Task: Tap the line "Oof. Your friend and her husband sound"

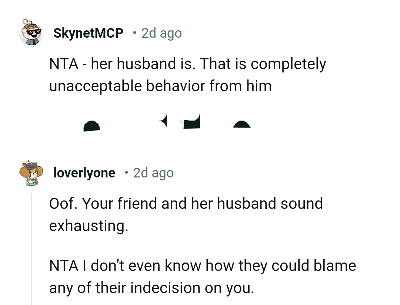Action: coord(186,203)
